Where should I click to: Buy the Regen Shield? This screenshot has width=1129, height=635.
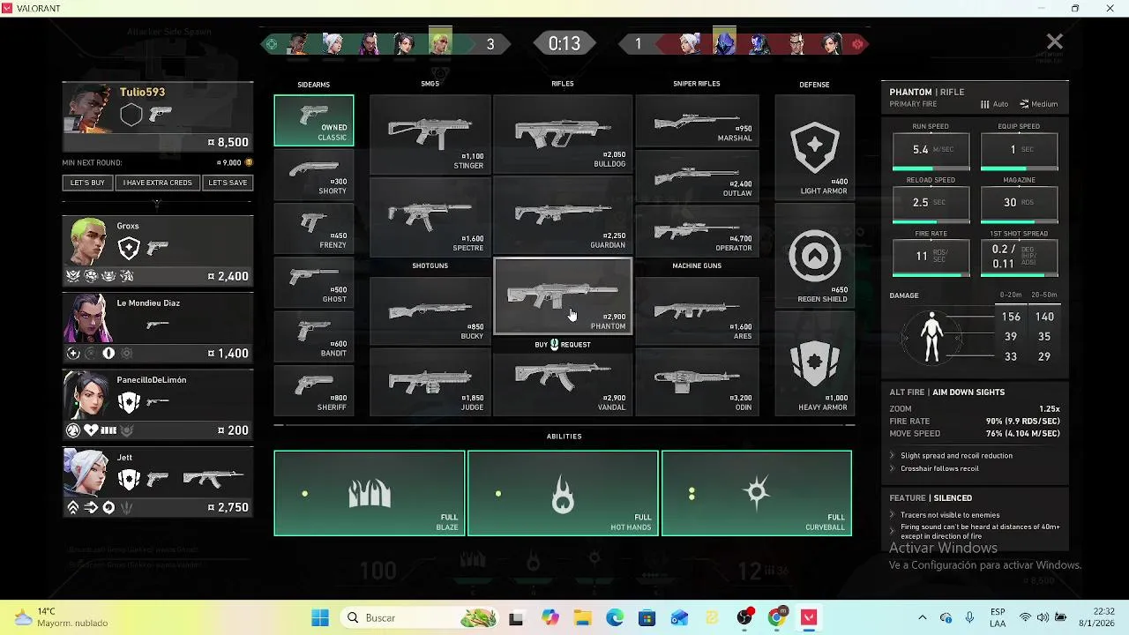click(x=814, y=256)
